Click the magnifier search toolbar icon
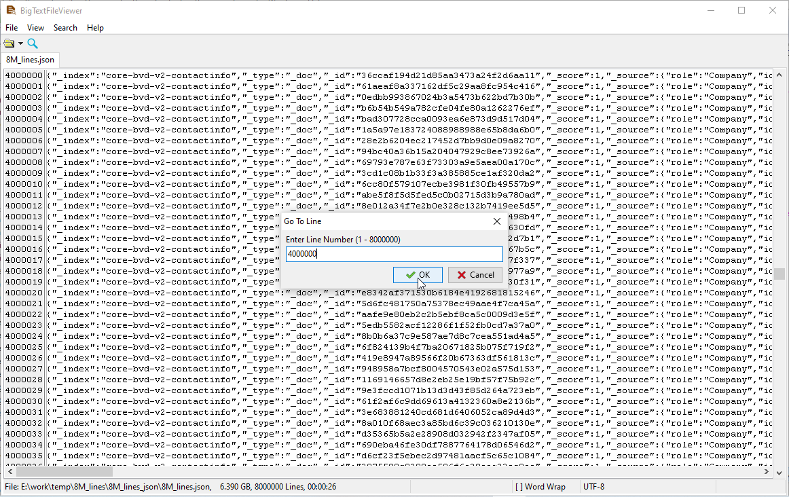Image resolution: width=789 pixels, height=497 pixels. point(33,43)
